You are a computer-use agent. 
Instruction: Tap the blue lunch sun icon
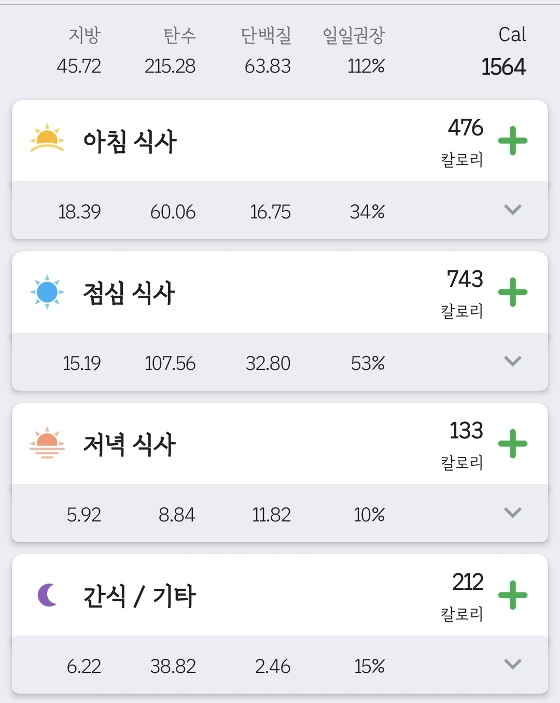pyautogui.click(x=47, y=292)
